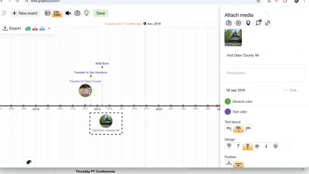Attach a video with the play icon

click(x=238, y=23)
